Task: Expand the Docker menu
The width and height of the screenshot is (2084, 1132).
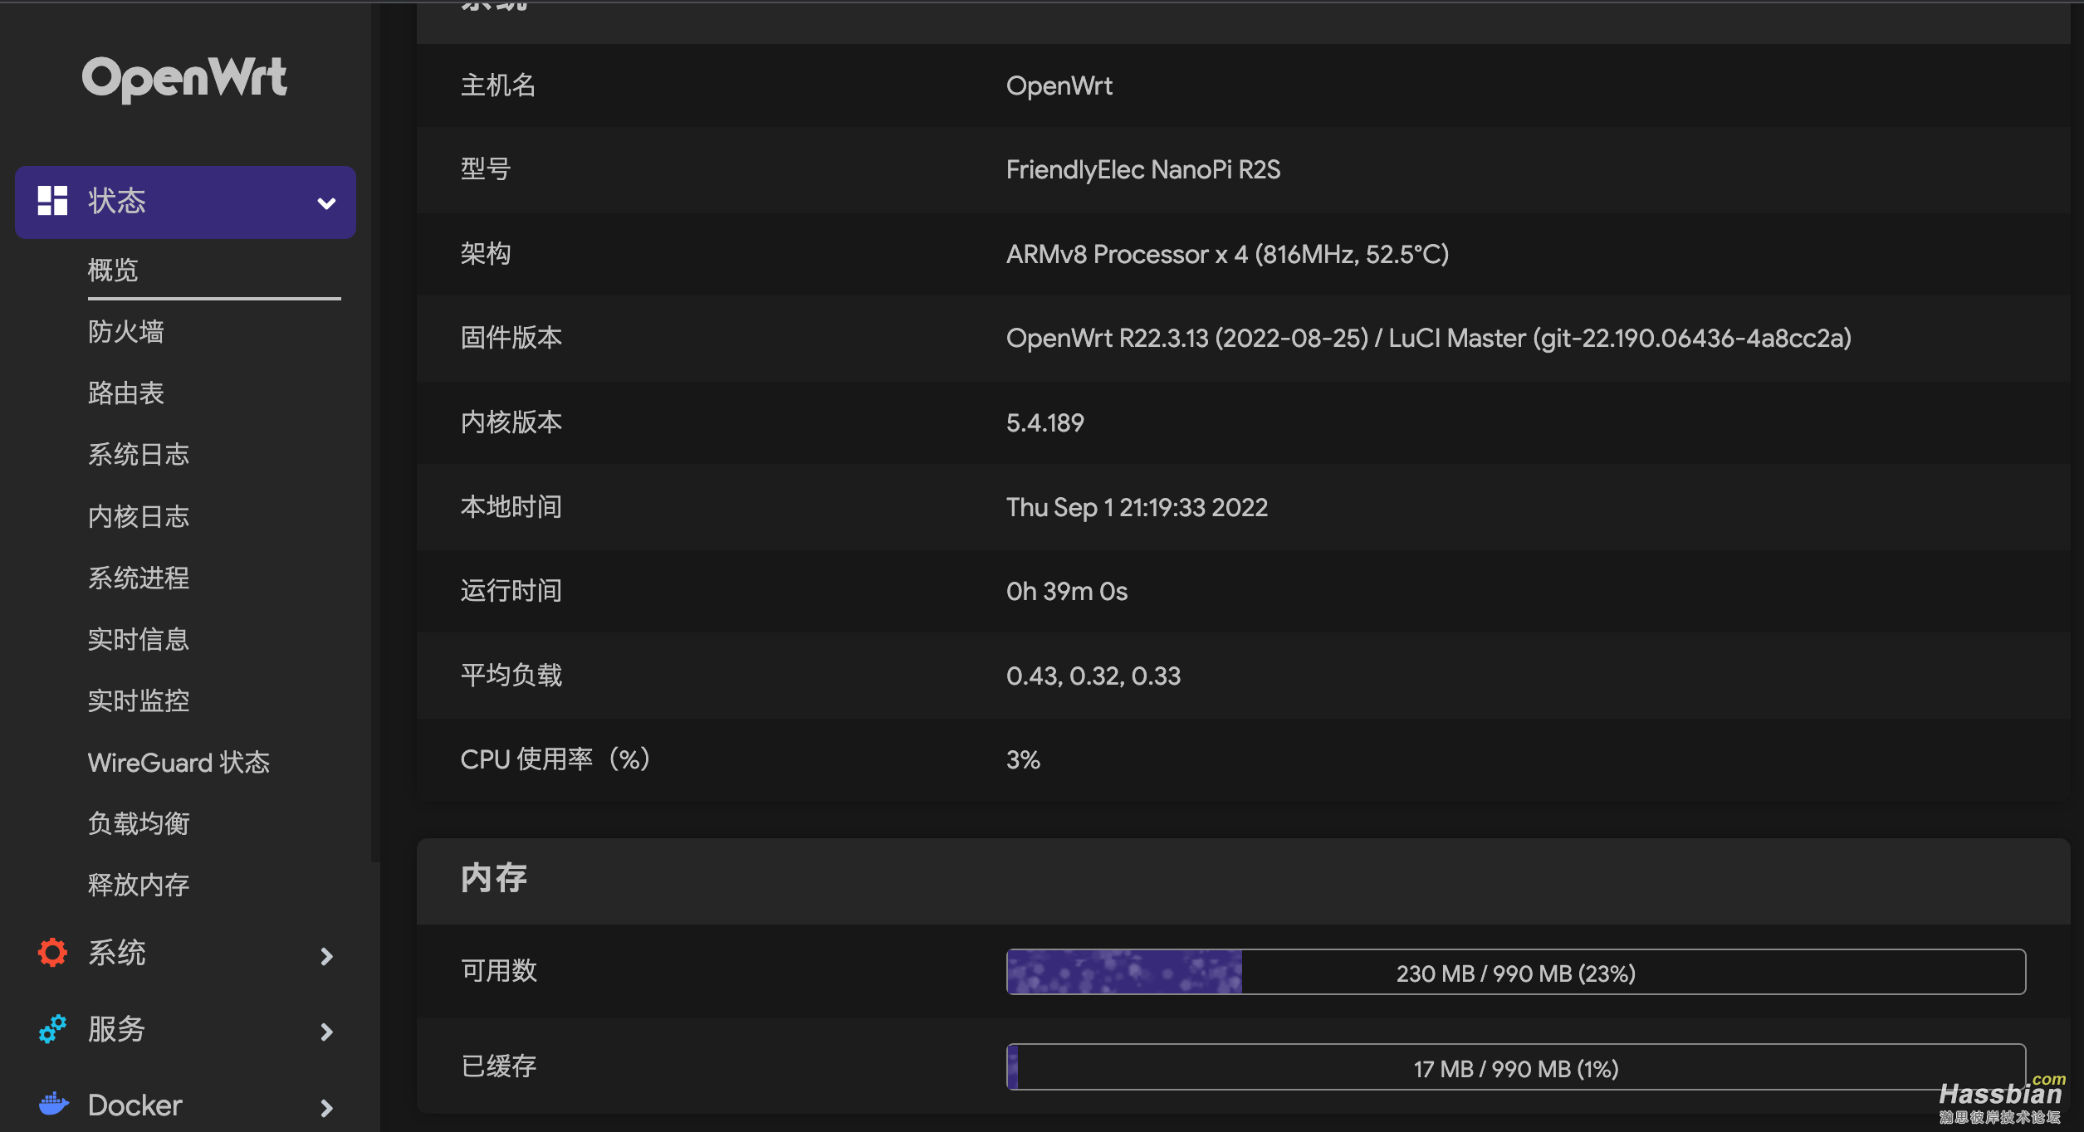Action: tap(325, 1107)
